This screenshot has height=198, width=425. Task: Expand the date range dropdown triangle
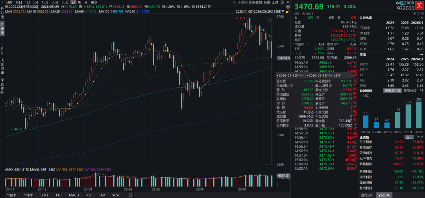283,12
